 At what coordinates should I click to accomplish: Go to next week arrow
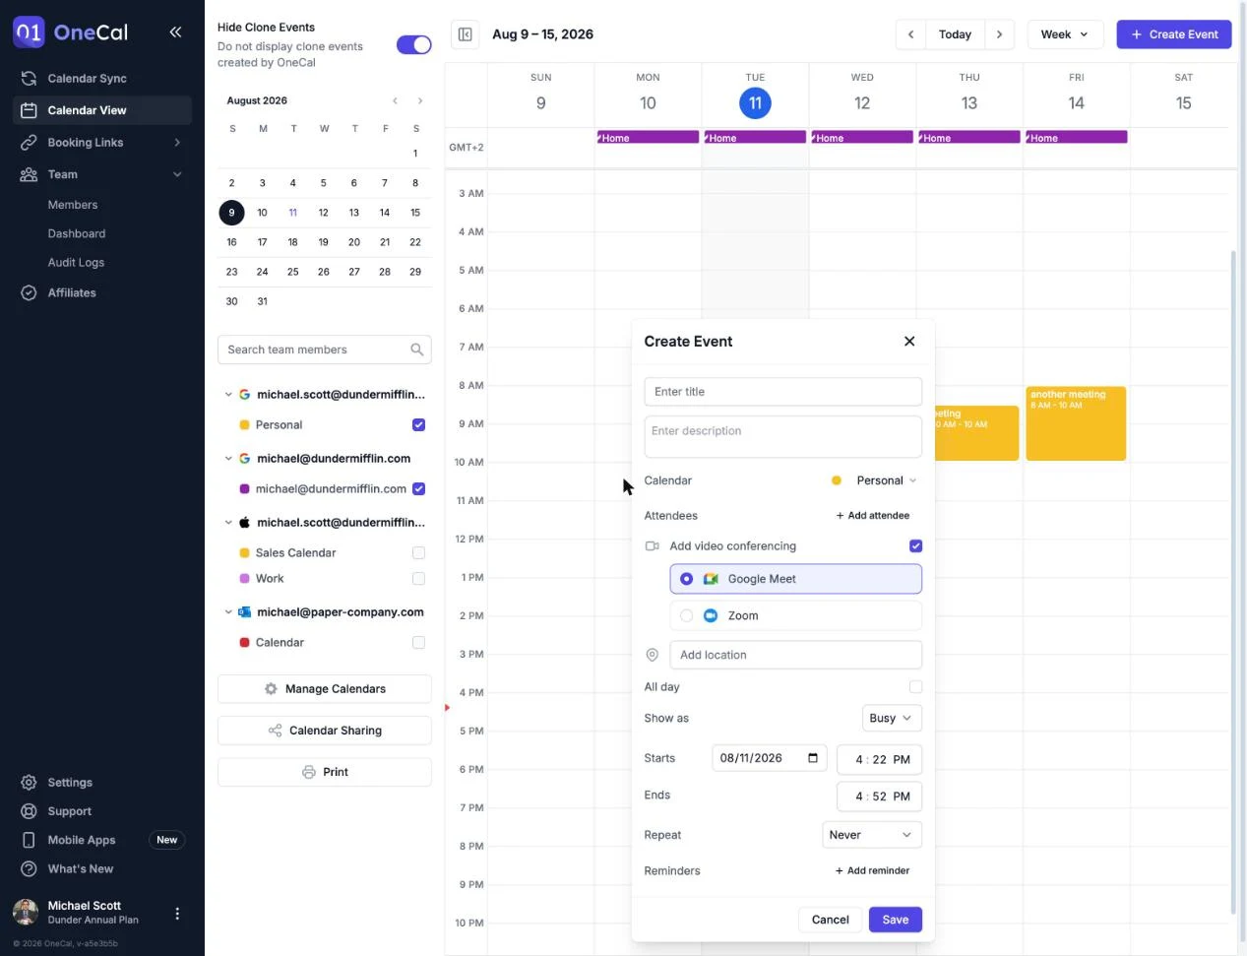(1000, 34)
